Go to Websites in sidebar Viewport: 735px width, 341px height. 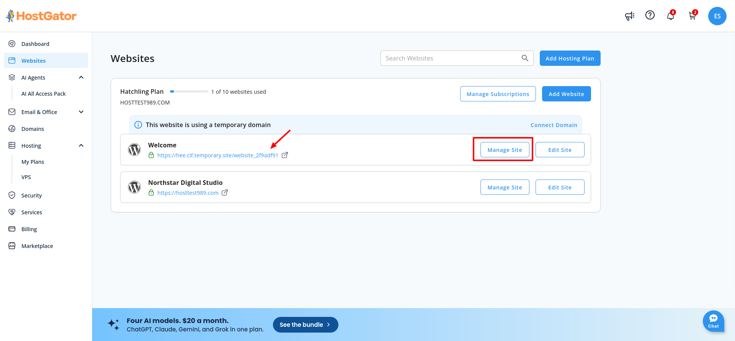pyautogui.click(x=46, y=60)
